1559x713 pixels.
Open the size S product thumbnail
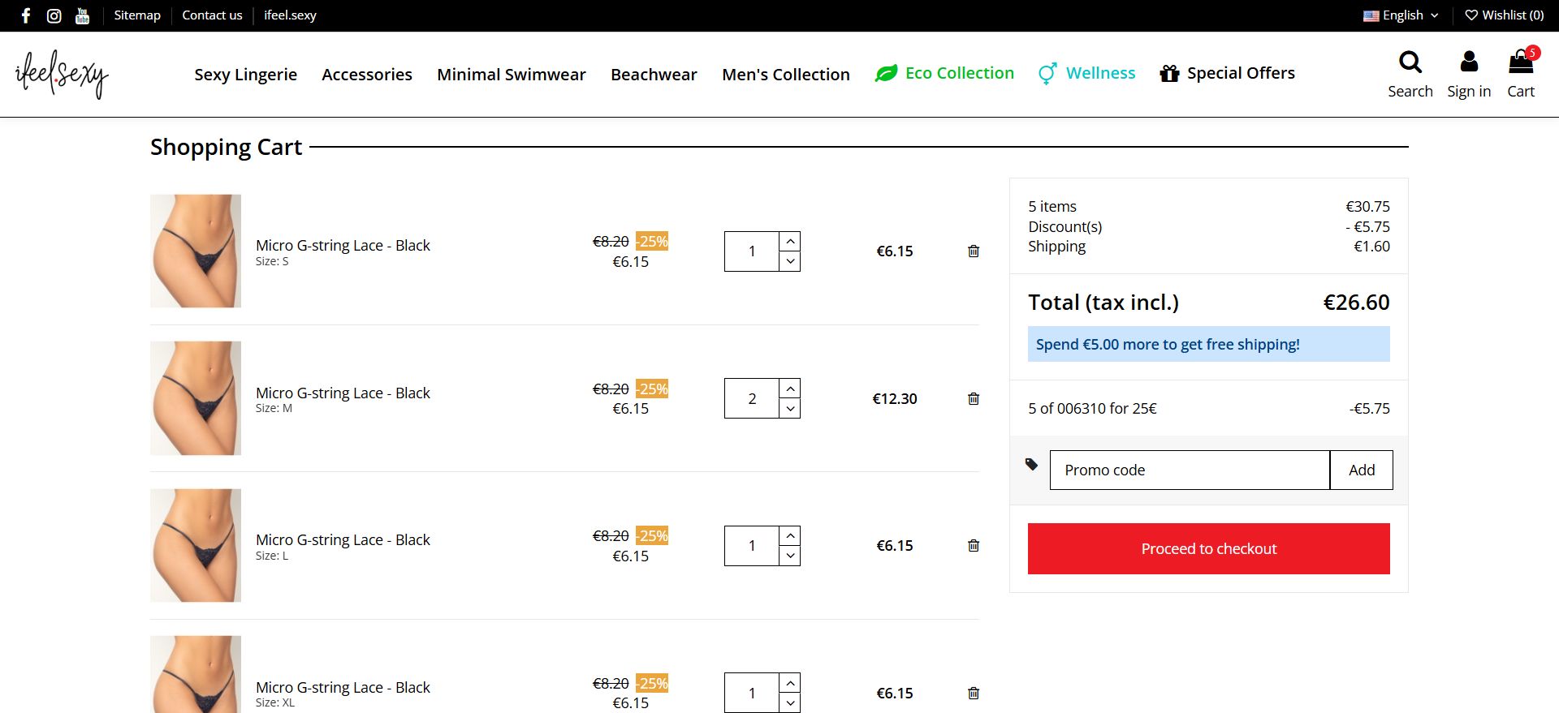[x=196, y=251]
